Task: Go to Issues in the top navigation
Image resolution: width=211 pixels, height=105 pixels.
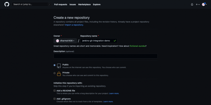Action: coord(73,4)
